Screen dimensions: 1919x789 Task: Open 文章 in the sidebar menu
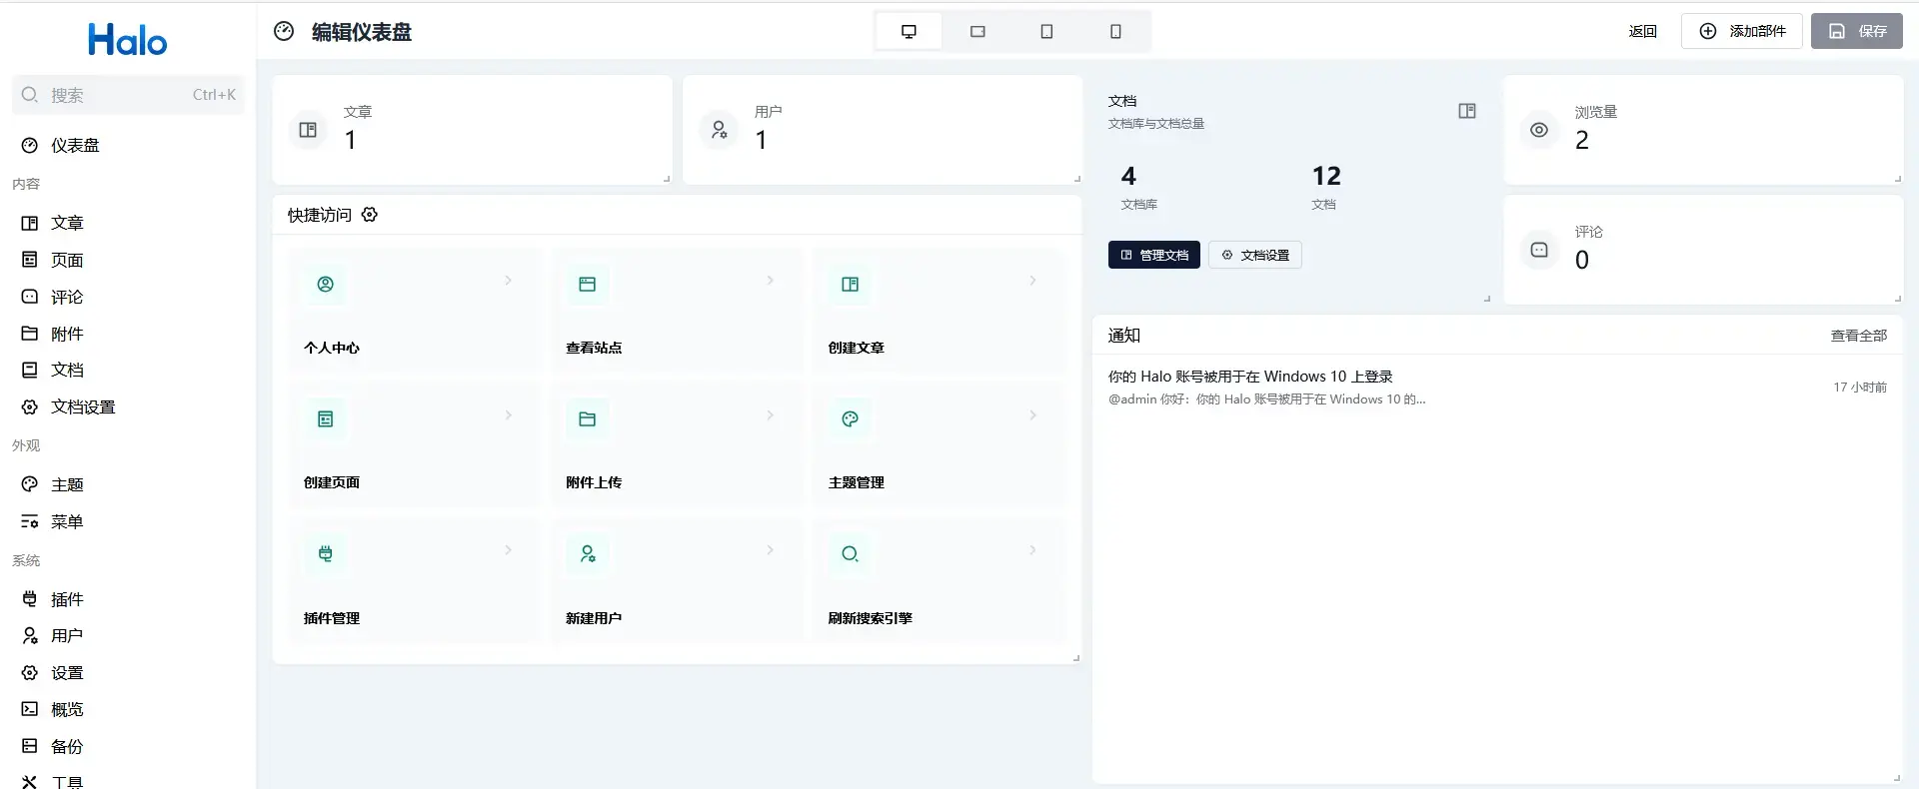[x=128, y=223]
